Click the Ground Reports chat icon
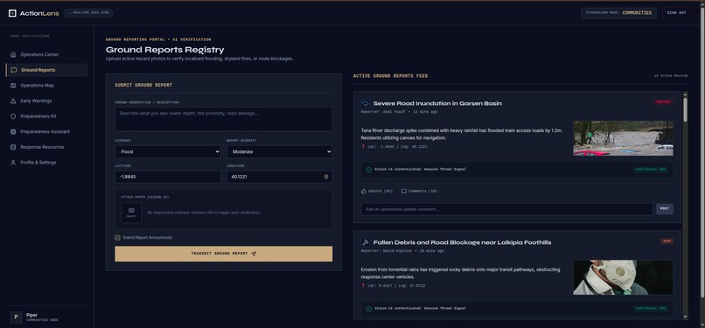Image resolution: width=705 pixels, height=328 pixels. 14,70
